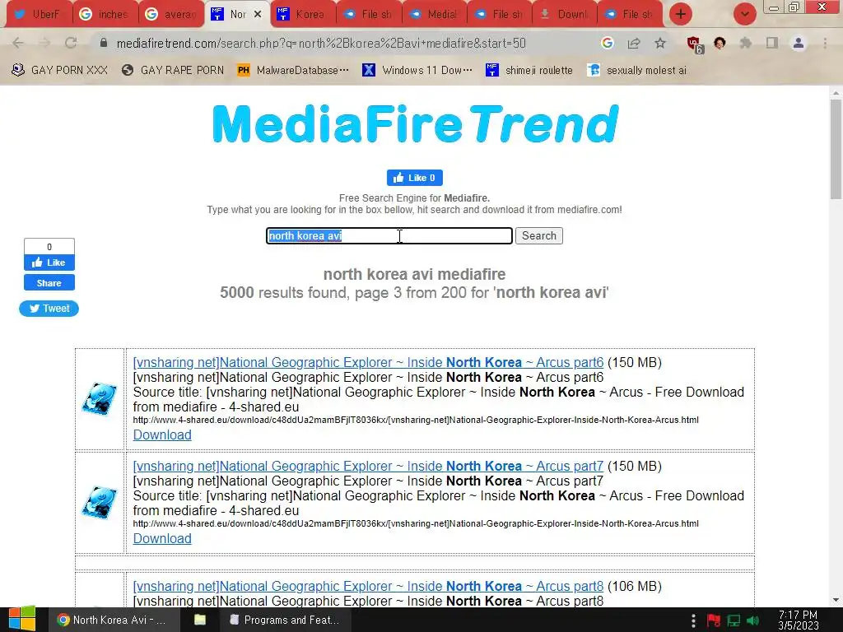
Task: Open the Arcus part8 result link
Action: (368, 586)
